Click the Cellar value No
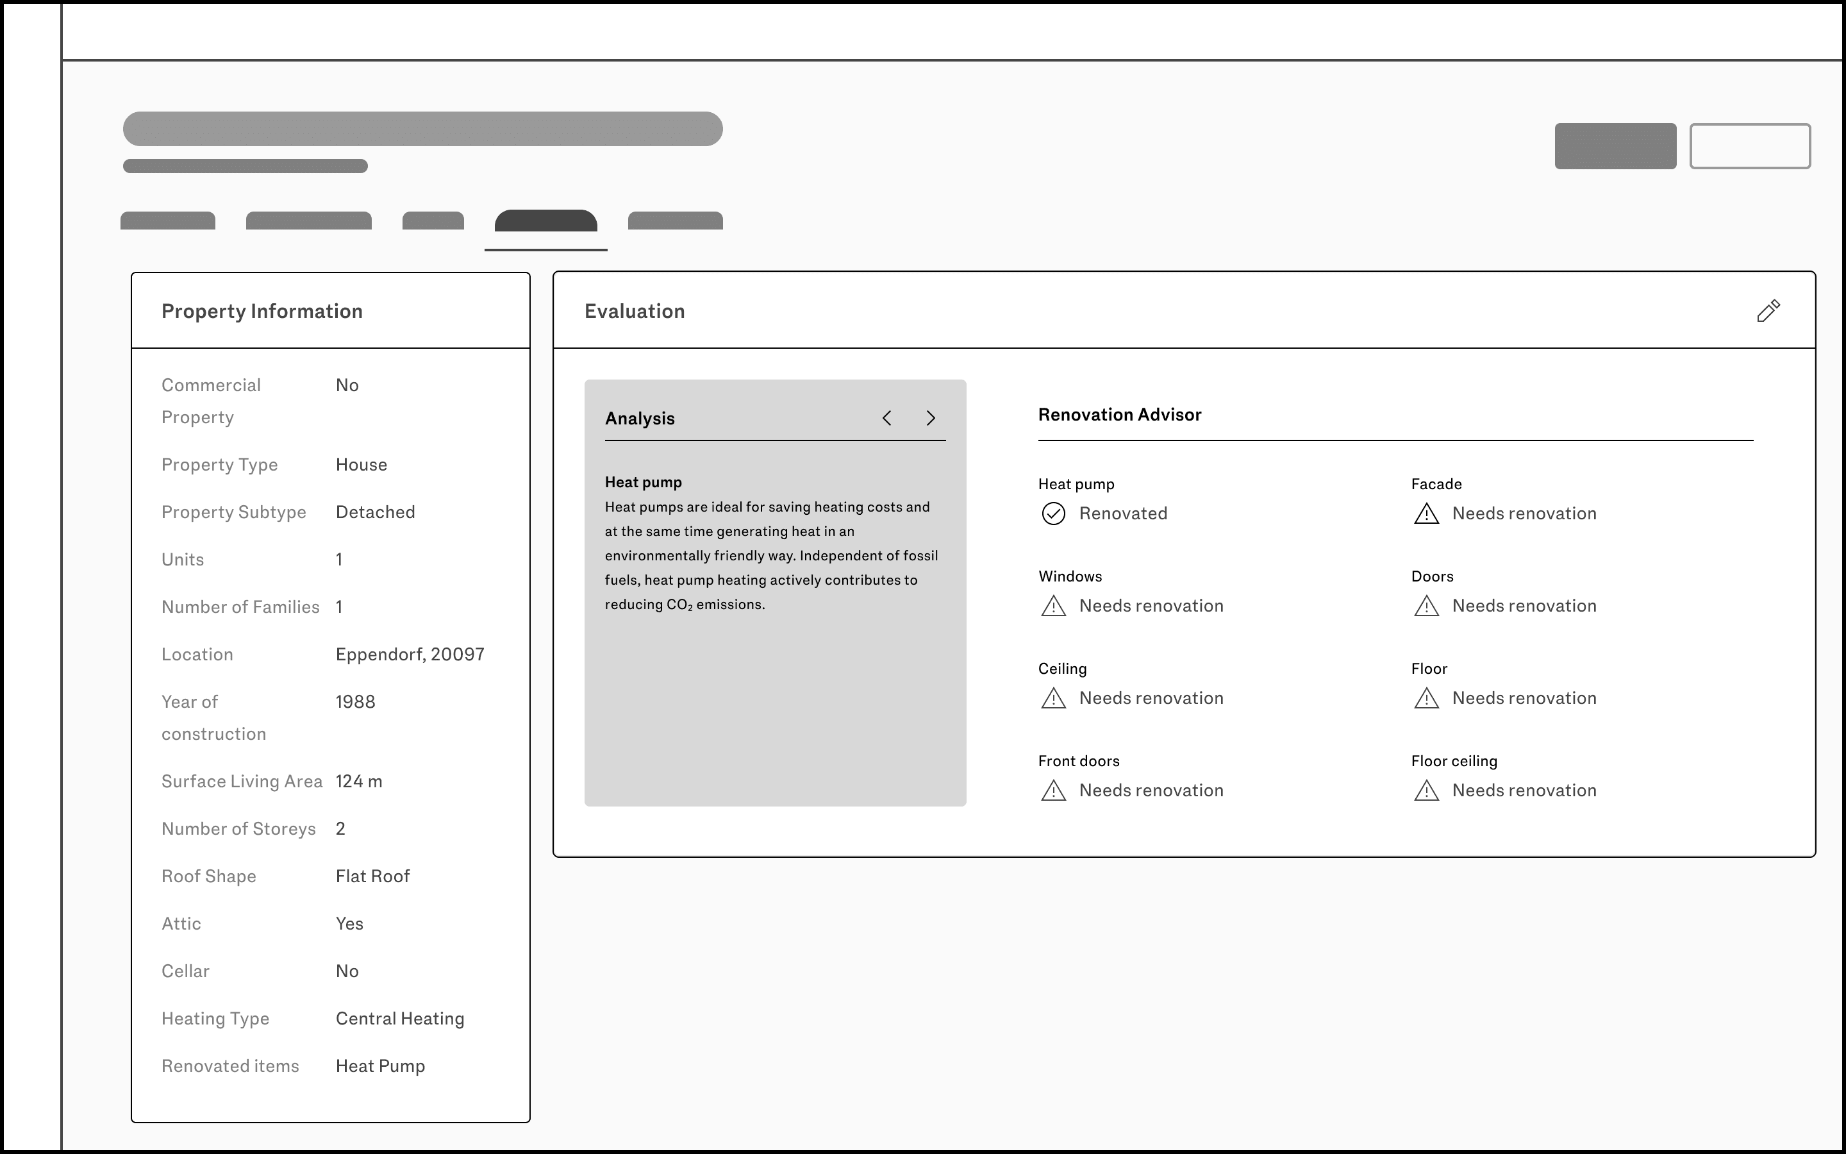Viewport: 1846px width, 1154px height. pyautogui.click(x=347, y=971)
